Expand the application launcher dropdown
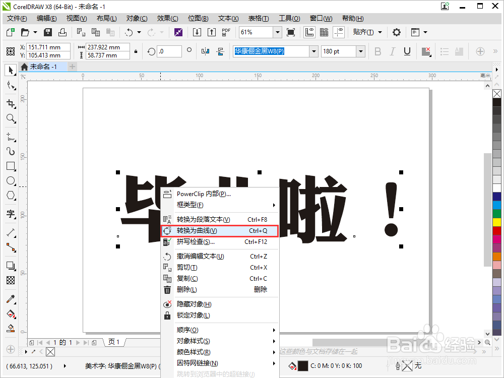Viewport: 504px width, 378px height. (425, 32)
